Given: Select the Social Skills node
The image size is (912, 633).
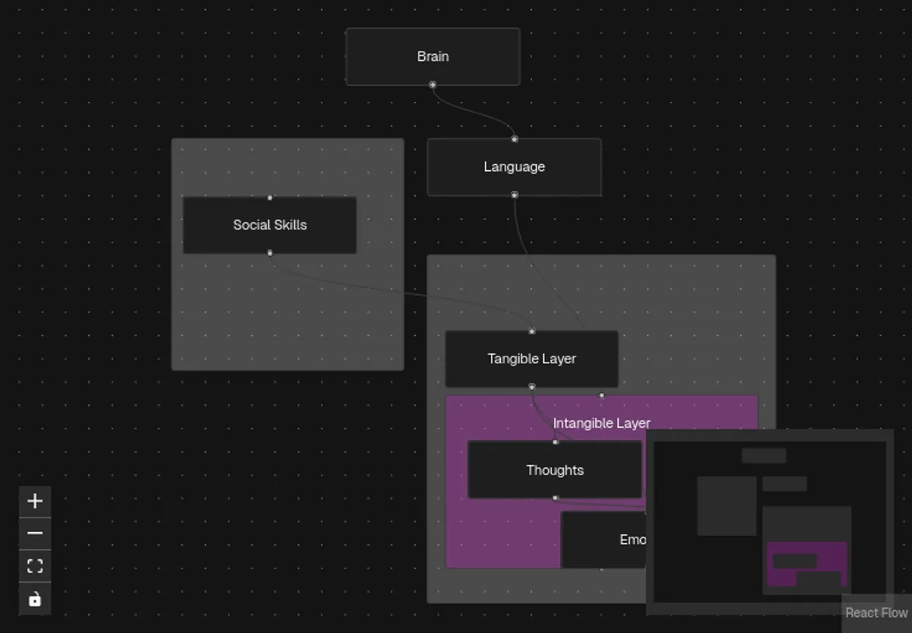Looking at the screenshot, I should tap(270, 225).
